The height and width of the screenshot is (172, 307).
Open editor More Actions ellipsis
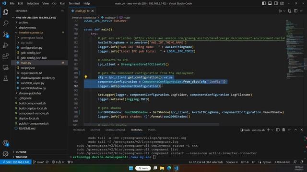(x=302, y=11)
